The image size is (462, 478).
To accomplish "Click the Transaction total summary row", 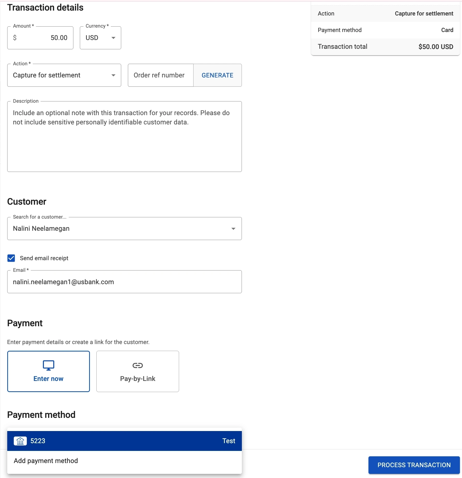I will [x=385, y=47].
